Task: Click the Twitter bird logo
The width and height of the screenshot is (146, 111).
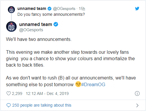Action: (x=137, y=8)
